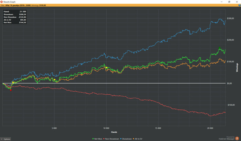Click the Net Won '$144,36' stats row
The image size is (241, 141).
tap(15, 23)
